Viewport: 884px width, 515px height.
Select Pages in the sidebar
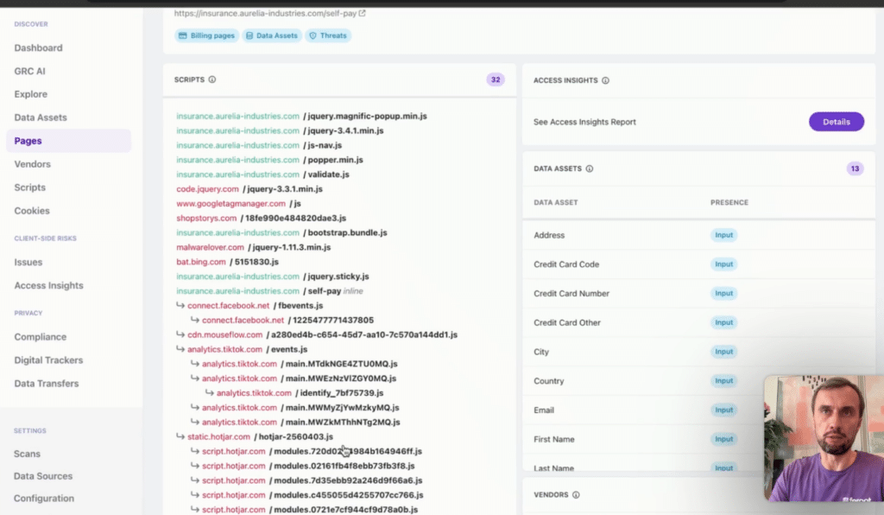click(69, 141)
